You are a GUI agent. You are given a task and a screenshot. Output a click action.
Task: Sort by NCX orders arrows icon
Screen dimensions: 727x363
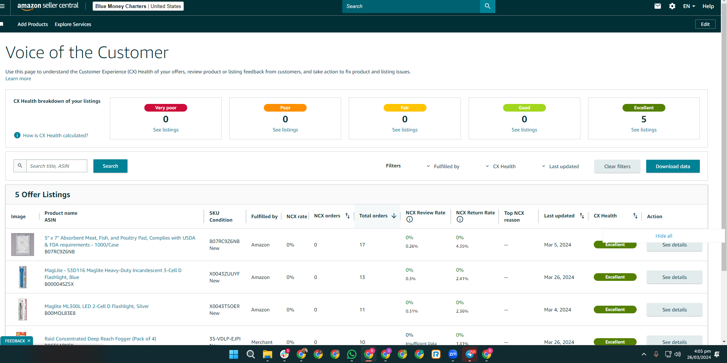[x=348, y=216]
